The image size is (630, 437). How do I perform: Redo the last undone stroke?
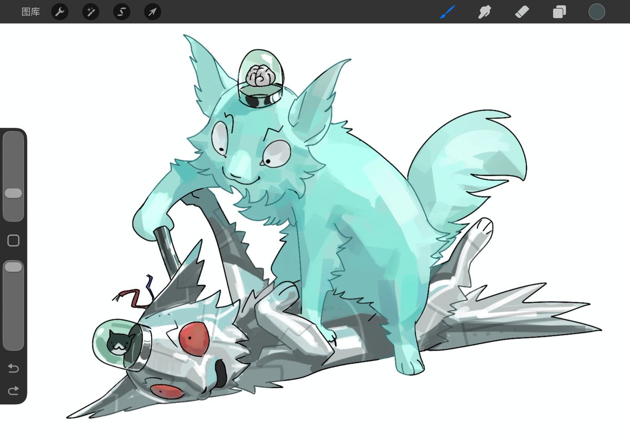pyautogui.click(x=13, y=390)
